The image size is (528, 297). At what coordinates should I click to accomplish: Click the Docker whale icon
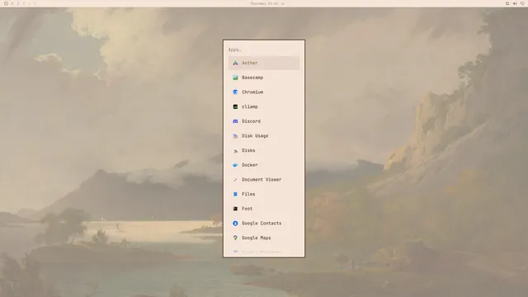click(235, 165)
